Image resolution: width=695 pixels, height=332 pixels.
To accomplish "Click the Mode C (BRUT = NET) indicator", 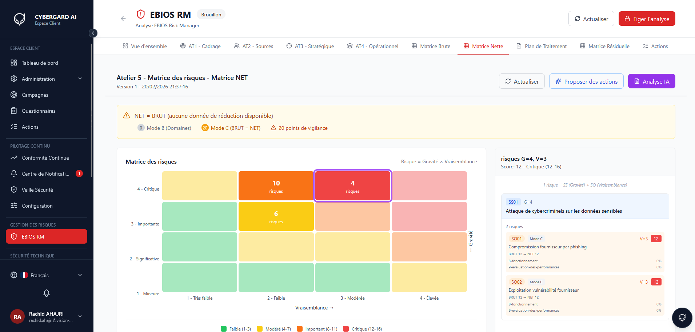I will point(231,128).
